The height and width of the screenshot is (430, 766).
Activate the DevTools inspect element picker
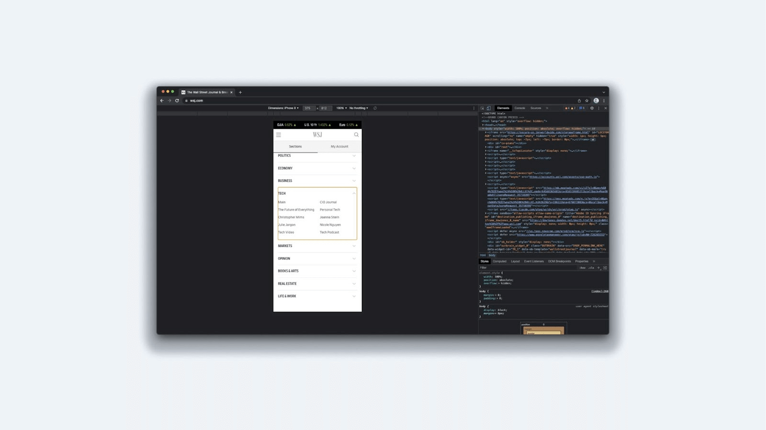click(x=482, y=108)
